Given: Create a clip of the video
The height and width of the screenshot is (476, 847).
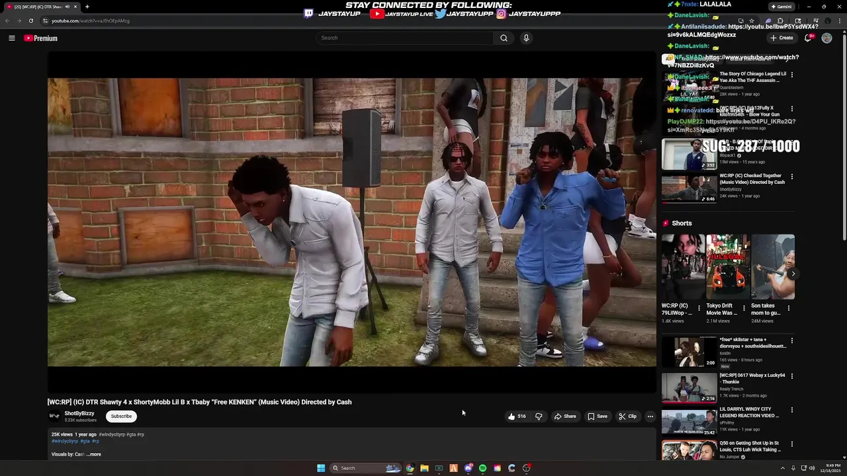Looking at the screenshot, I should 627,416.
